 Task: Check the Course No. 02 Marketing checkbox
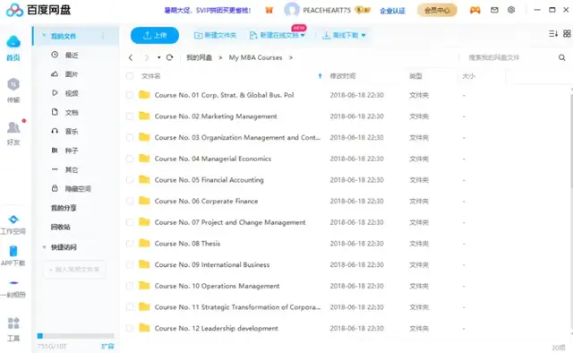130,116
